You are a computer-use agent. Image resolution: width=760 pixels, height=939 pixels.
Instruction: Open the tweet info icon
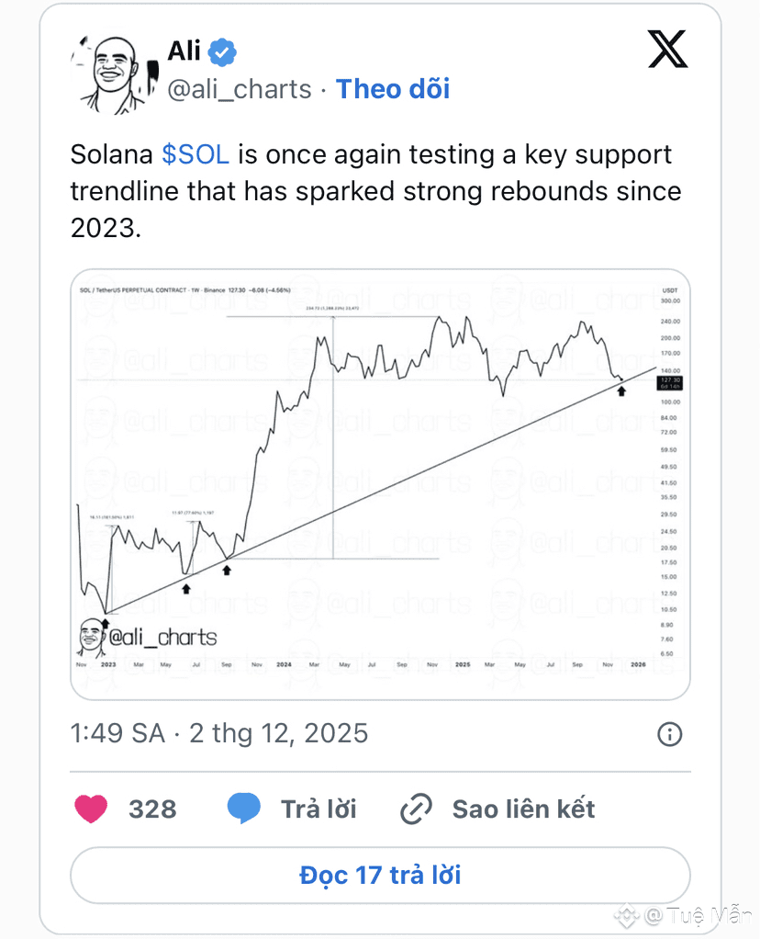pos(669,734)
